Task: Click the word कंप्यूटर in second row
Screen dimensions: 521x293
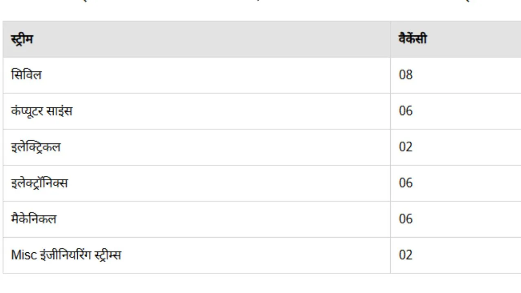Action: [x=28, y=111]
